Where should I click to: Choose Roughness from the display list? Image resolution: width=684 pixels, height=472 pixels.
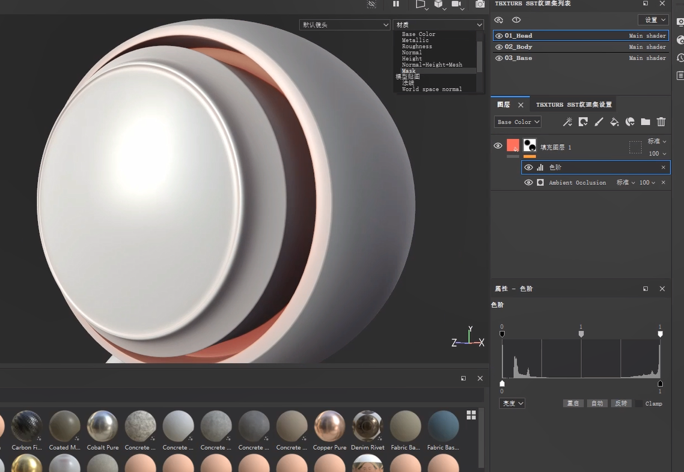pos(417,46)
